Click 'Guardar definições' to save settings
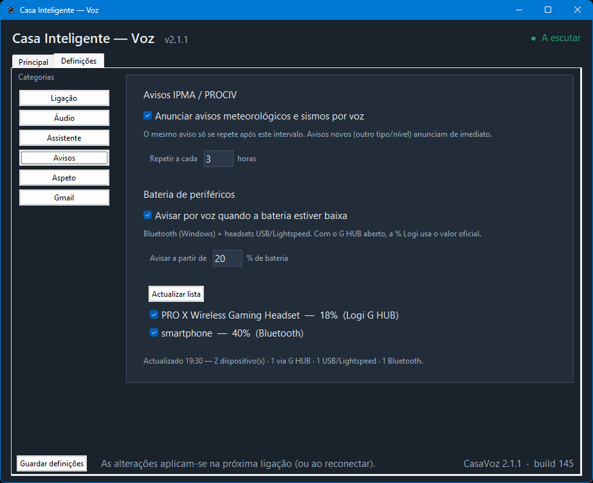Image resolution: width=593 pixels, height=483 pixels. [x=52, y=463]
